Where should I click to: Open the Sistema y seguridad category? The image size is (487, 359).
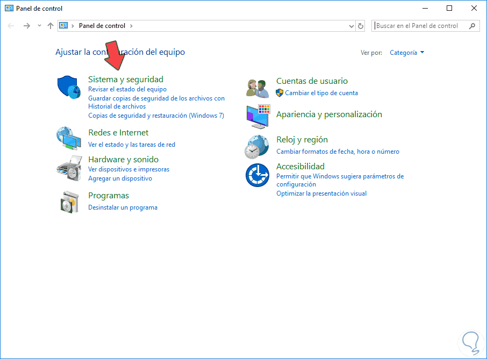click(x=126, y=80)
